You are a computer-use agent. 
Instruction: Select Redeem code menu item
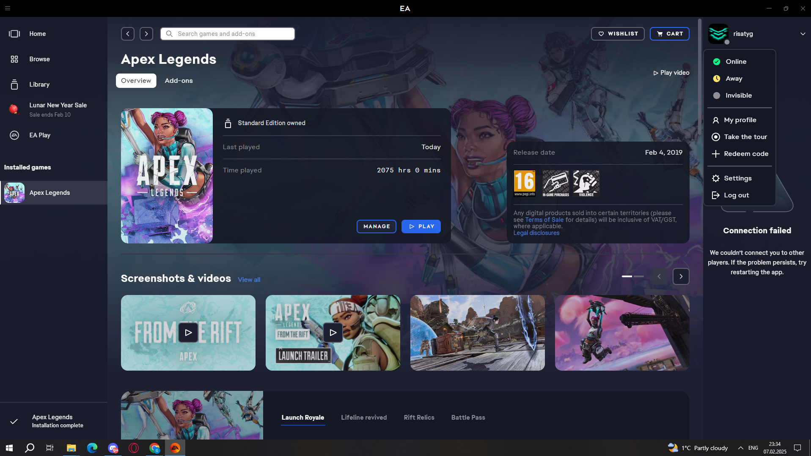click(x=740, y=154)
